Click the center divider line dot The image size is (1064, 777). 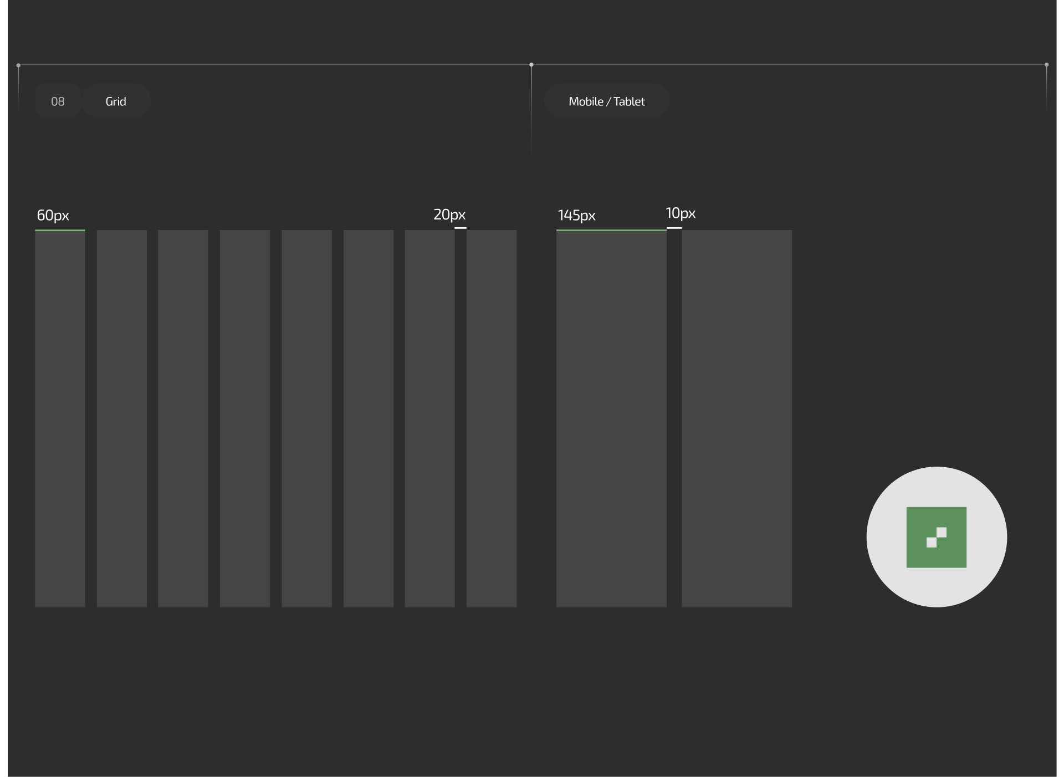pos(531,65)
